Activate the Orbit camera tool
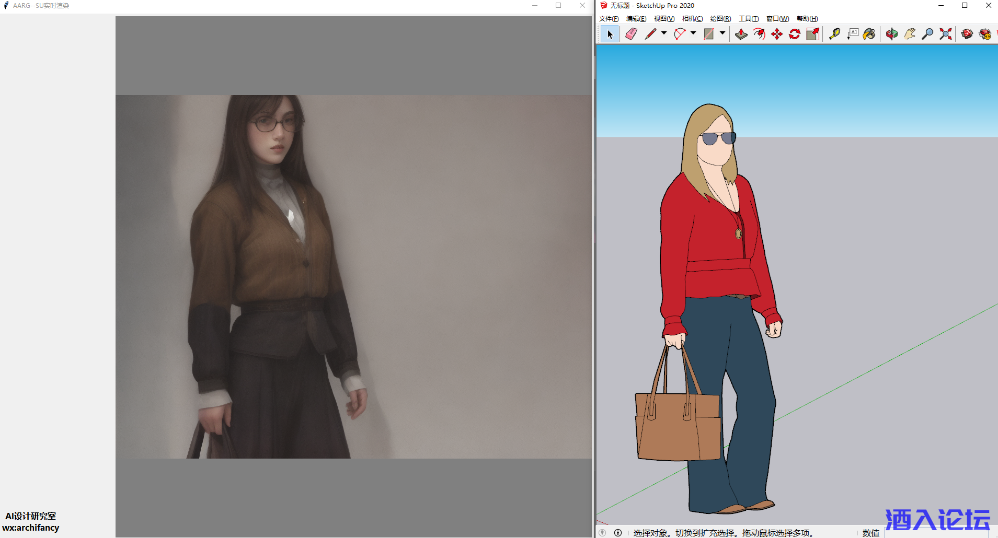 pos(891,34)
